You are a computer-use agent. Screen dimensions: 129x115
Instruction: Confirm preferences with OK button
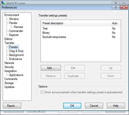click(72, 106)
